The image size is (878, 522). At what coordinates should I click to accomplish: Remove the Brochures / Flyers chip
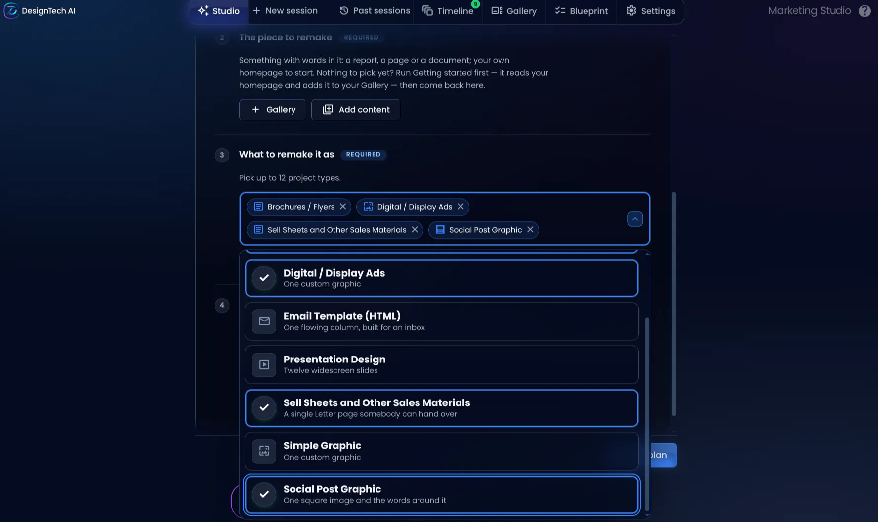[343, 207]
